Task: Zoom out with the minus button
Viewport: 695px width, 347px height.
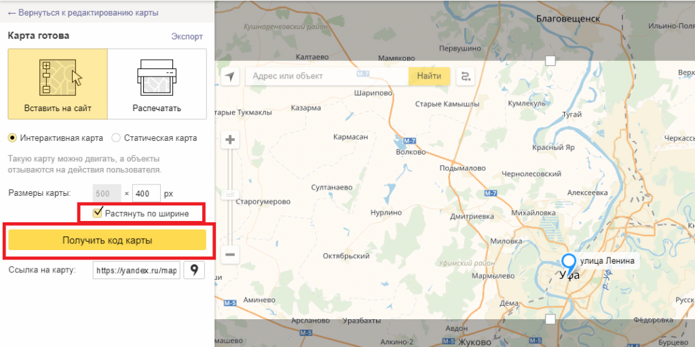Action: point(230,255)
